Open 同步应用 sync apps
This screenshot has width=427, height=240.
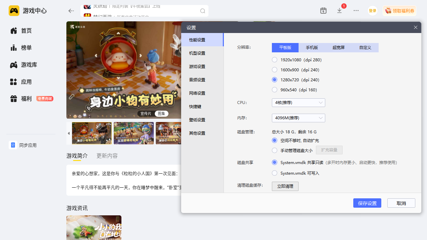[x=28, y=145]
